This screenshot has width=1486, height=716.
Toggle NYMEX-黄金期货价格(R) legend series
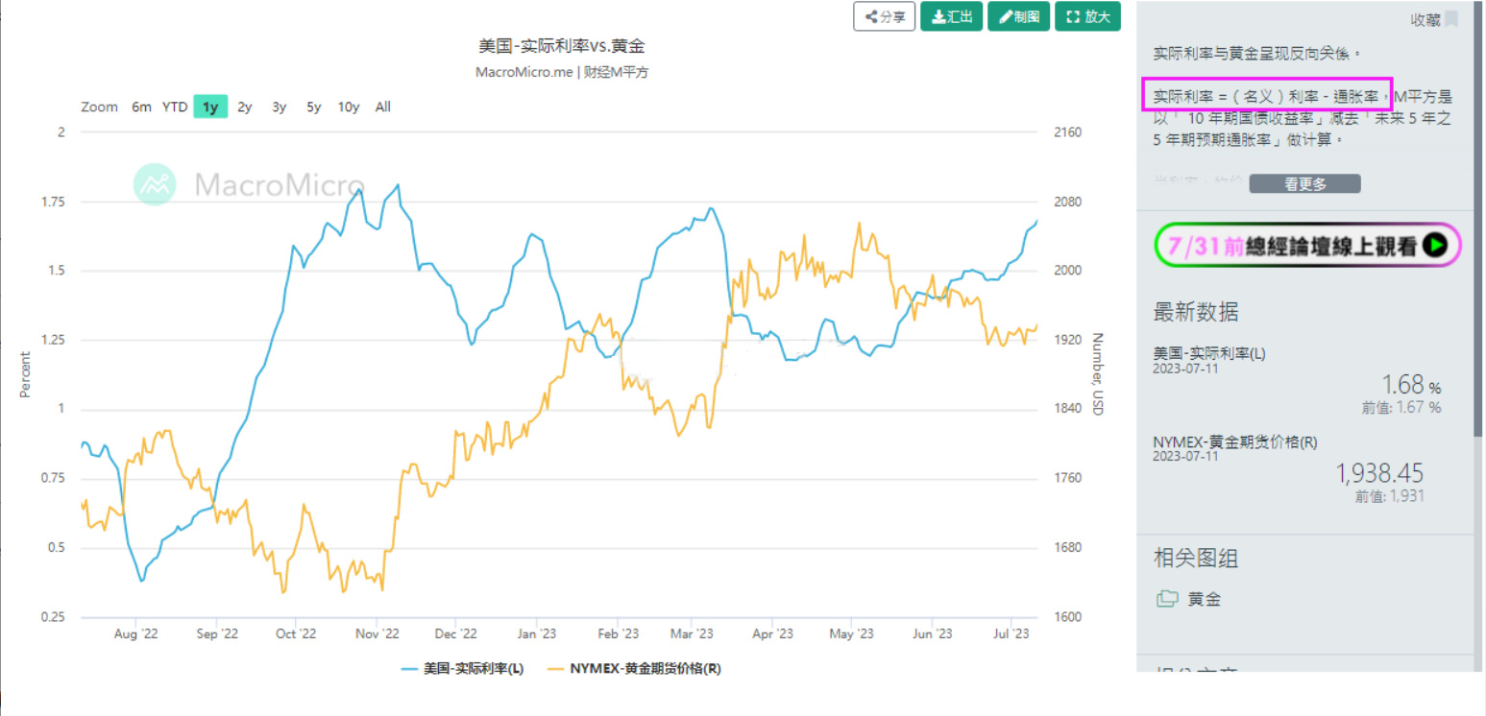point(633,669)
